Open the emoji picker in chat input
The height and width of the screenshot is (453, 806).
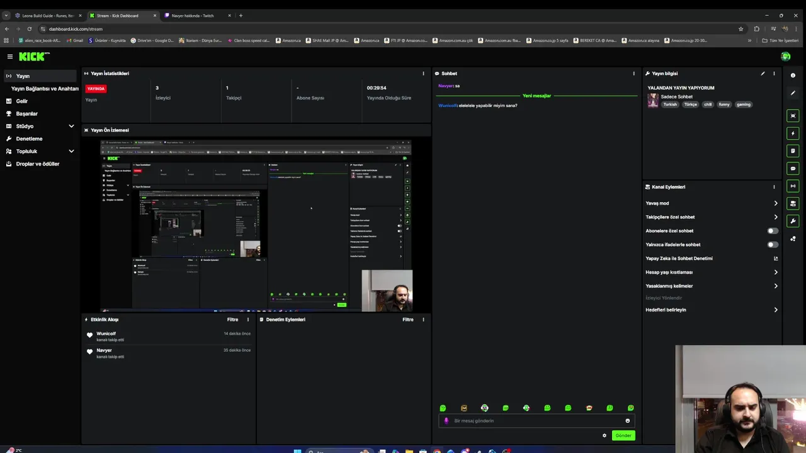click(627, 421)
